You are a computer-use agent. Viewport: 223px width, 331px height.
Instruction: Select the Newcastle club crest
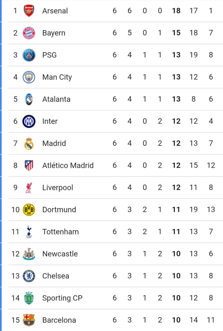click(x=29, y=254)
